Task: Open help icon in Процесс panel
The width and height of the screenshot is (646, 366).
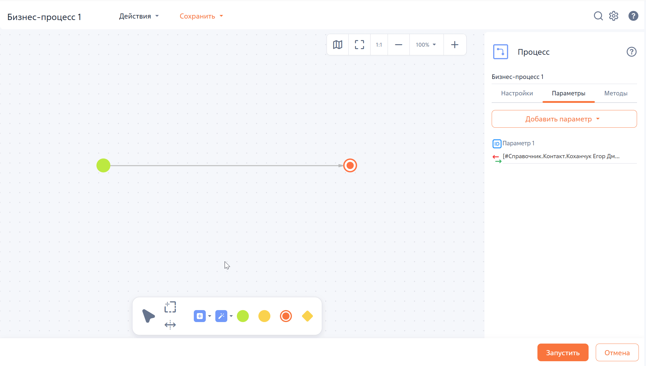Action: point(631,52)
